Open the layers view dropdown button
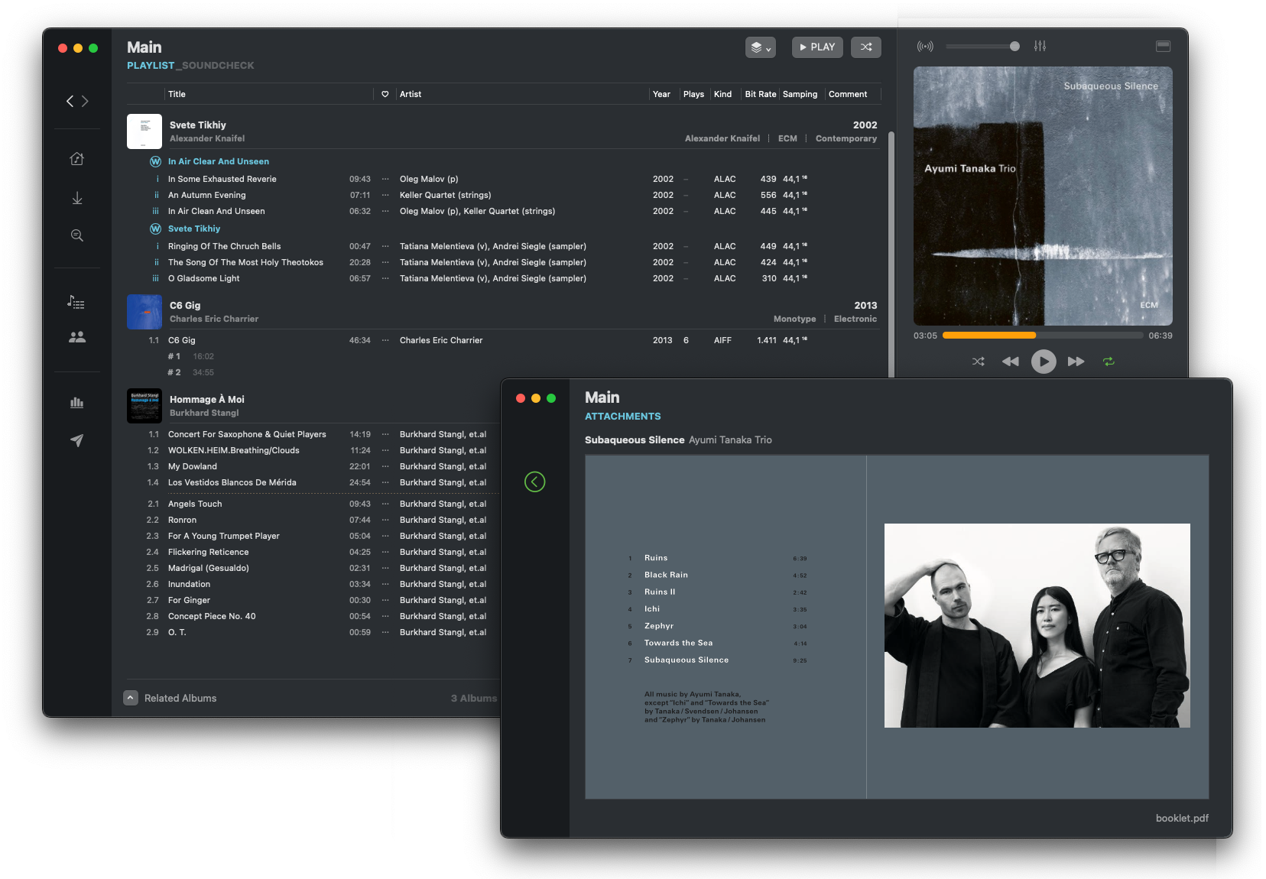The image size is (1266, 879). tap(760, 47)
